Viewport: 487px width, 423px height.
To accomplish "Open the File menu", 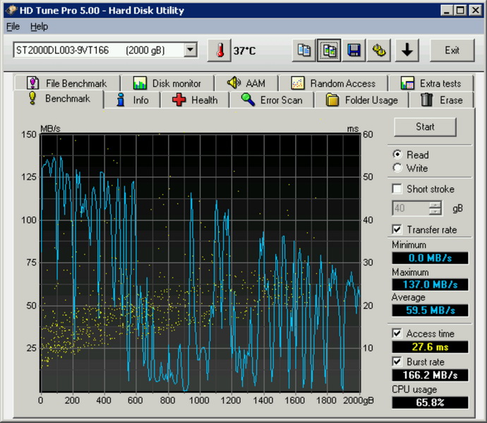I will [x=13, y=27].
